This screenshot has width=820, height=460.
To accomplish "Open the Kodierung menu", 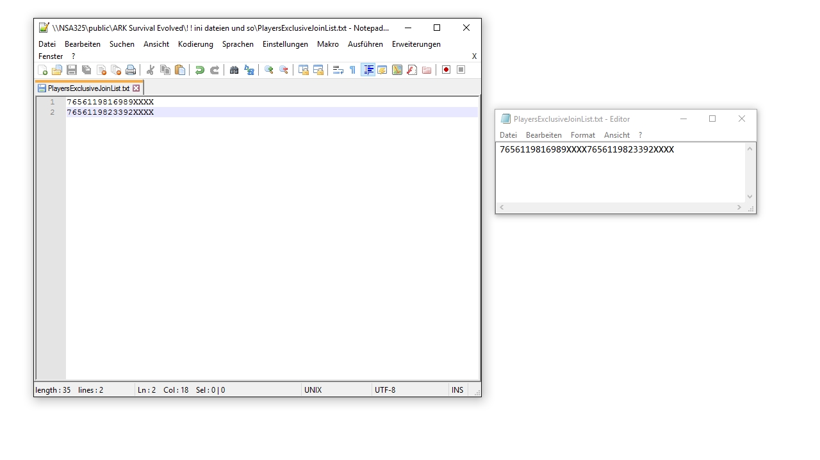I will click(x=195, y=44).
